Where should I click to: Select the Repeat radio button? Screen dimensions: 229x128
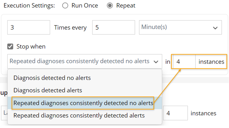tap(110, 6)
